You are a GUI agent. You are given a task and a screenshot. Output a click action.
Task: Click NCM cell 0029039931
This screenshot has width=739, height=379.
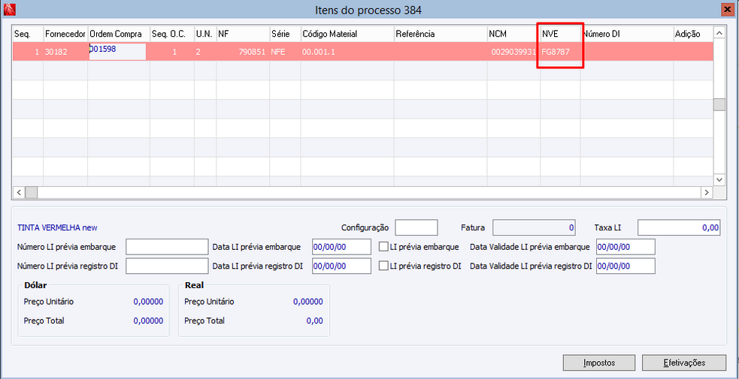pyautogui.click(x=513, y=52)
